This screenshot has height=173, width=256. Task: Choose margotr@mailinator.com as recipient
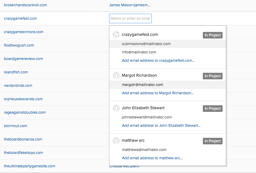coord(142,85)
